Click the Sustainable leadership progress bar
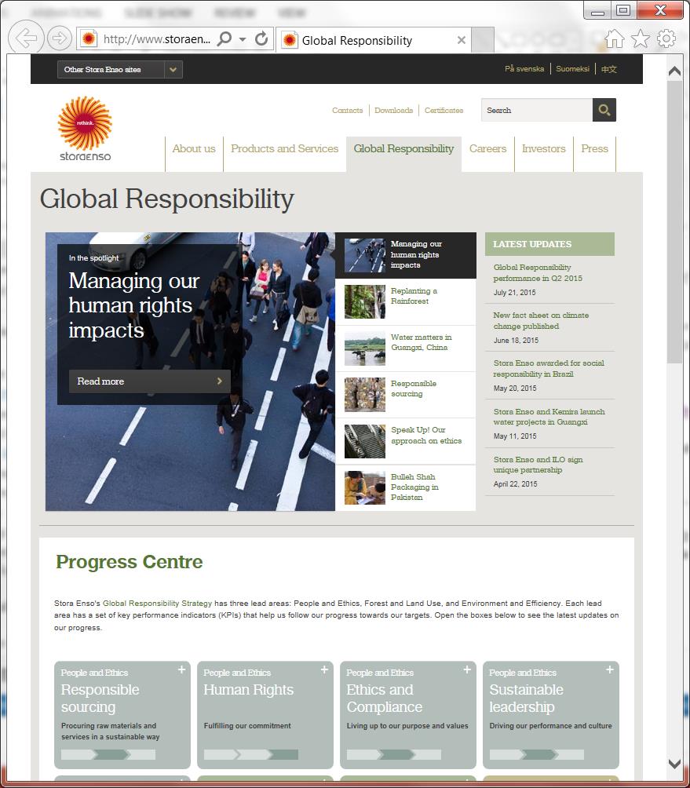Viewport: 690px width, 788px height. click(537, 754)
